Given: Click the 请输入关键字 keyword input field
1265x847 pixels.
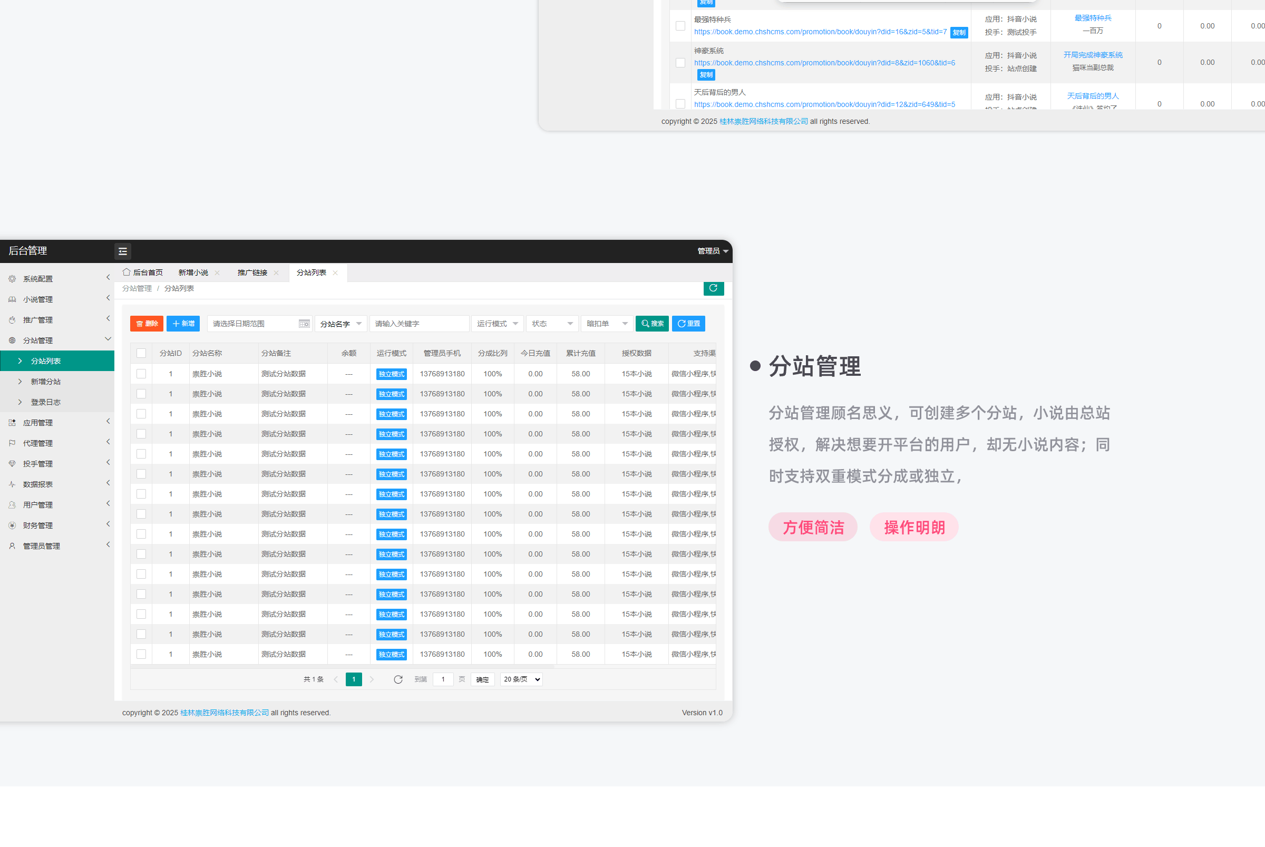Looking at the screenshot, I should [419, 324].
